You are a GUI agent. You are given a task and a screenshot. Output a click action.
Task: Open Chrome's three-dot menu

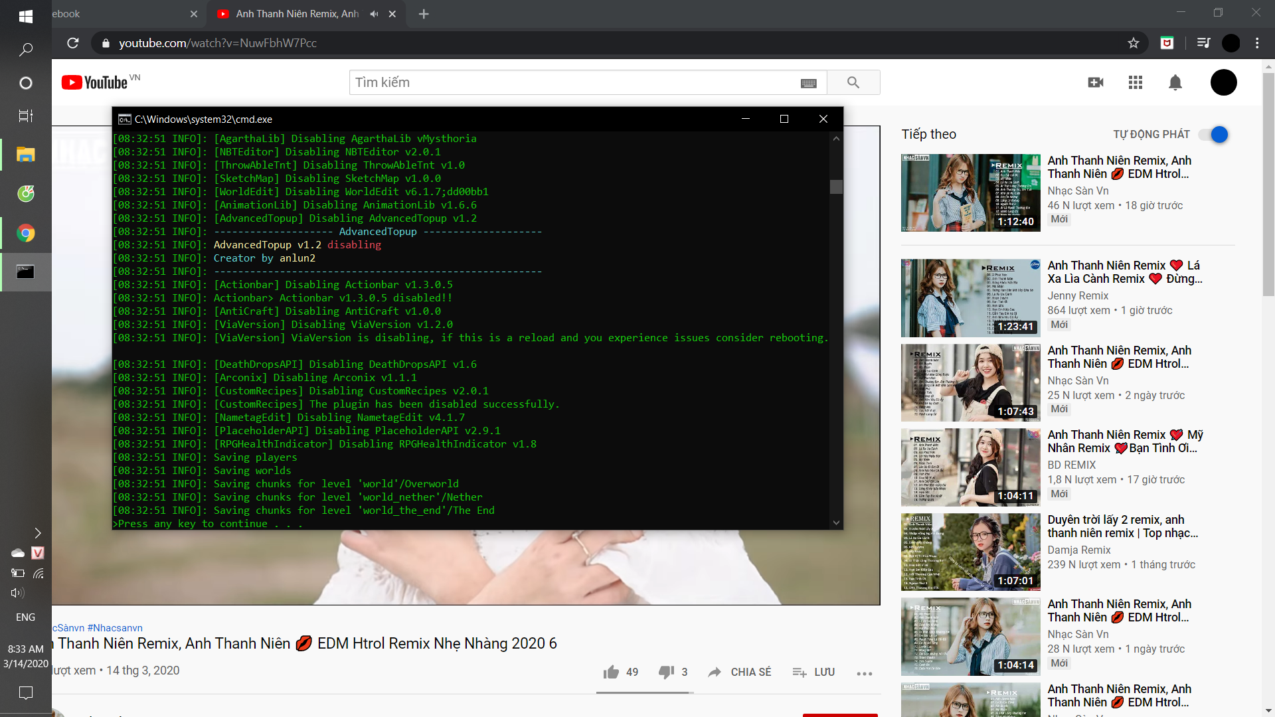(x=1257, y=43)
